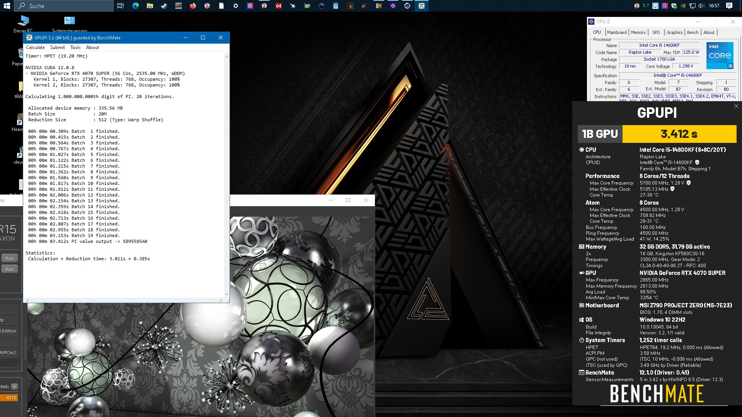Click the Intel Core i5 14600KF name field
742x417 pixels.
(659, 45)
